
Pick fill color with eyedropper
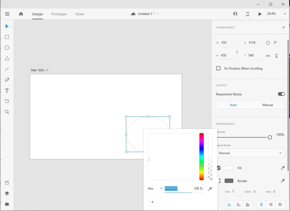coord(282,168)
